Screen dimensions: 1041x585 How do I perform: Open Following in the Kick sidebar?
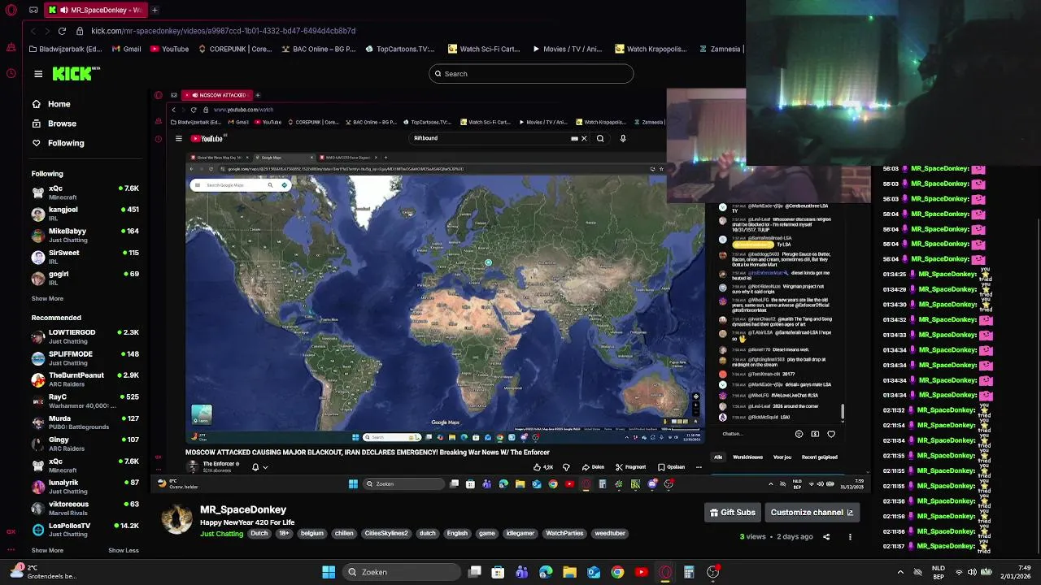pos(58,143)
